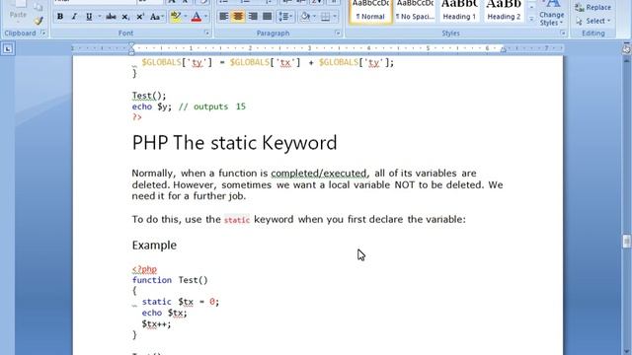
Task: Apply the No Spacing style
Action: pyautogui.click(x=415, y=11)
